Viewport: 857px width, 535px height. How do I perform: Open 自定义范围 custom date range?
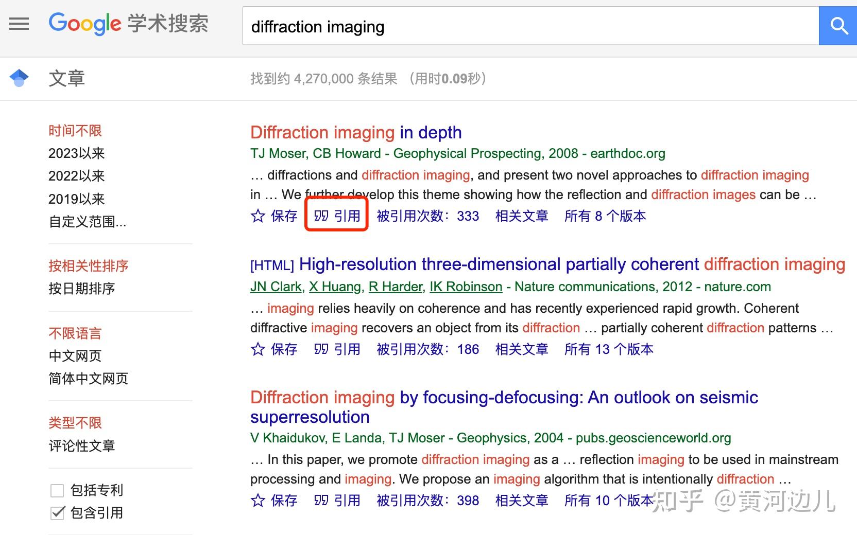(88, 222)
